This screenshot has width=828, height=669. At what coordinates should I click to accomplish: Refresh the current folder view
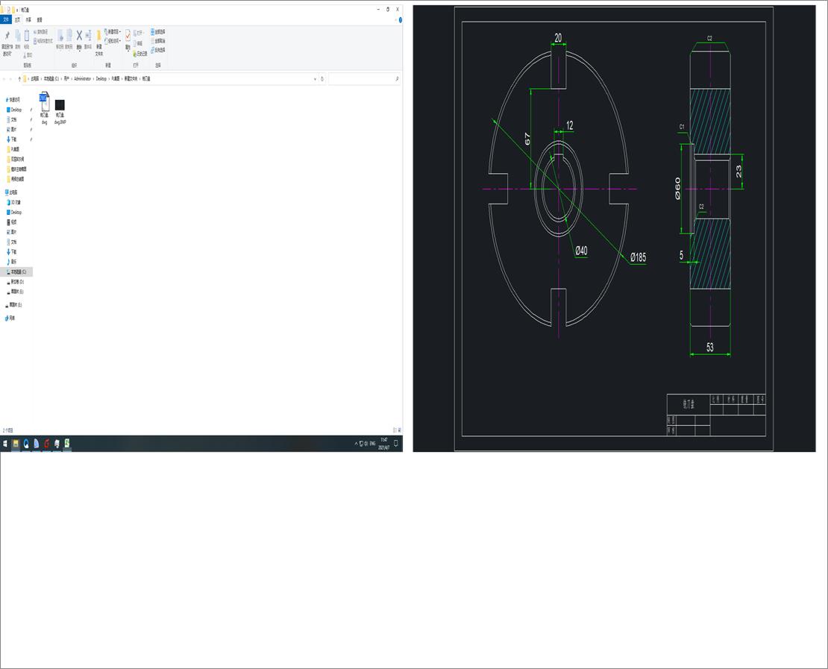[322, 78]
